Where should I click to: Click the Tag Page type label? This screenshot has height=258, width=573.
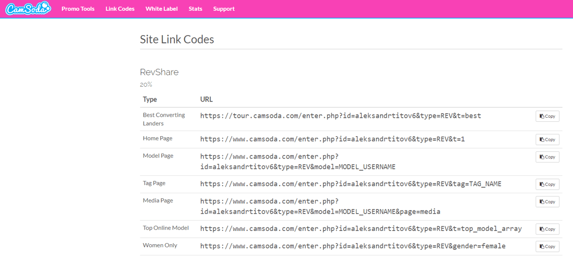[x=154, y=183]
